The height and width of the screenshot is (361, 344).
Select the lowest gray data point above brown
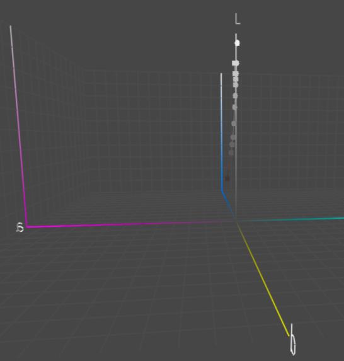pyautogui.click(x=231, y=152)
